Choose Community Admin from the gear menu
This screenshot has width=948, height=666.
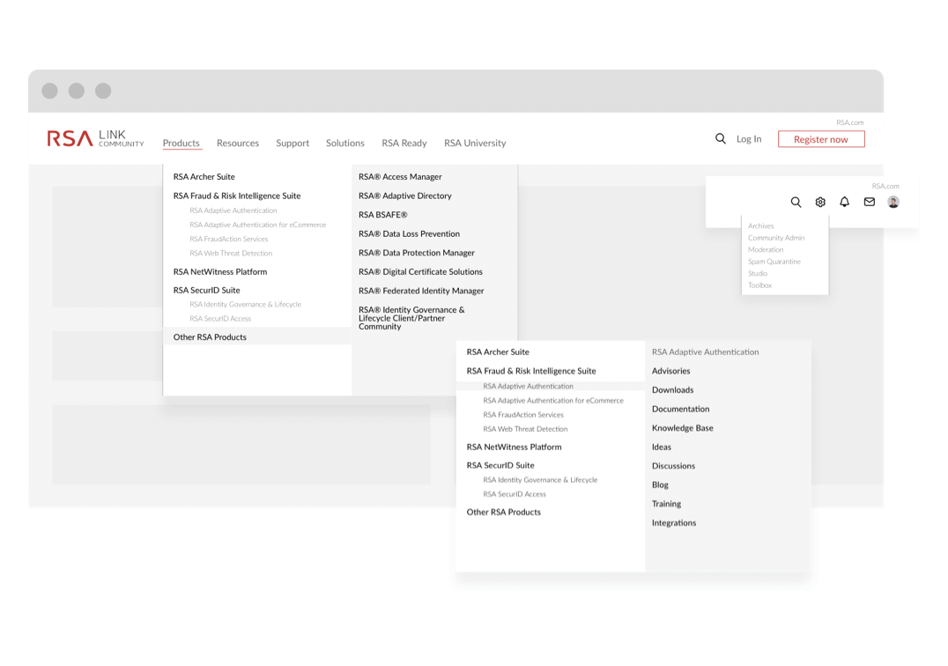pos(775,238)
